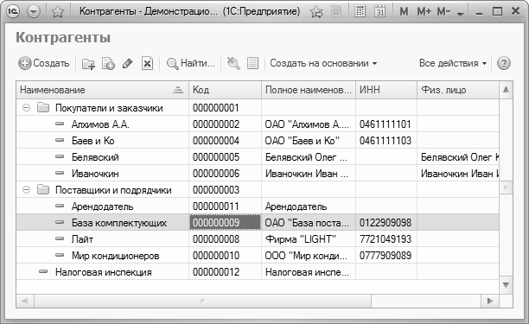Click the Полное наименование column header
This screenshot has width=529, height=324.
tap(309, 90)
